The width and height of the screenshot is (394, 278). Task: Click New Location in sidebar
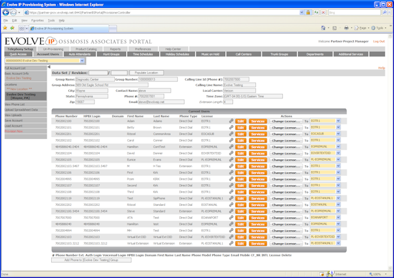(19, 89)
